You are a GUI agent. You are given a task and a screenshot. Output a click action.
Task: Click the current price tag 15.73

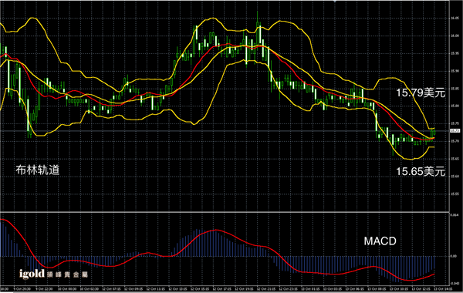(455, 131)
